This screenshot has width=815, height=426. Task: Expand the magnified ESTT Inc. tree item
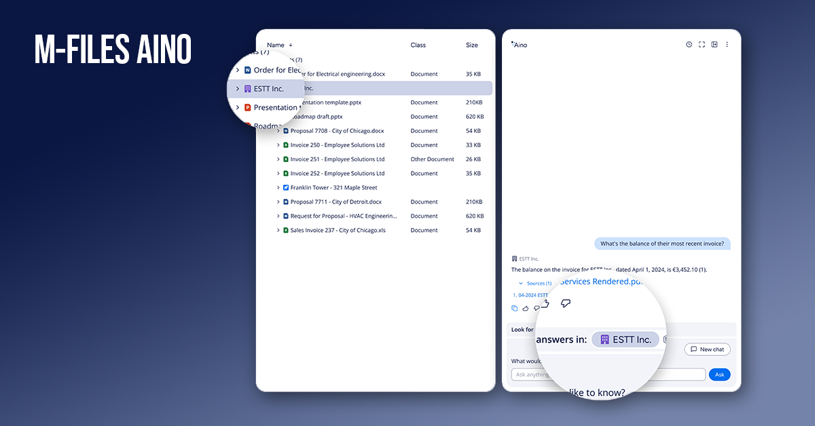(x=237, y=89)
